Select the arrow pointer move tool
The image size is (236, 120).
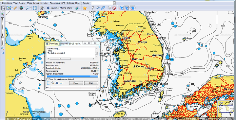pyautogui.click(x=4, y=8)
